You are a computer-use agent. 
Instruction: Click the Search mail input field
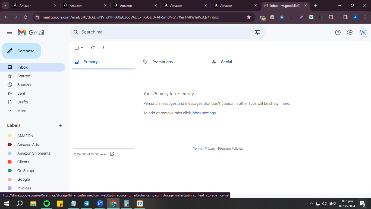[x=166, y=32]
